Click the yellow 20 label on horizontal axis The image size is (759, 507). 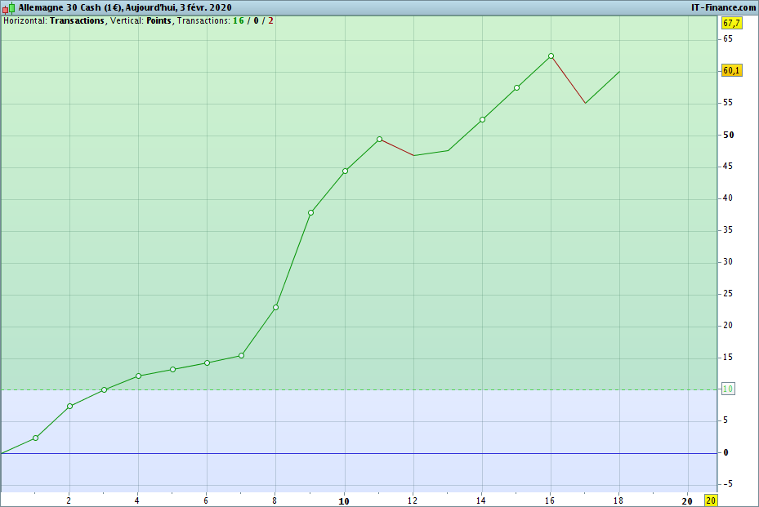click(711, 500)
